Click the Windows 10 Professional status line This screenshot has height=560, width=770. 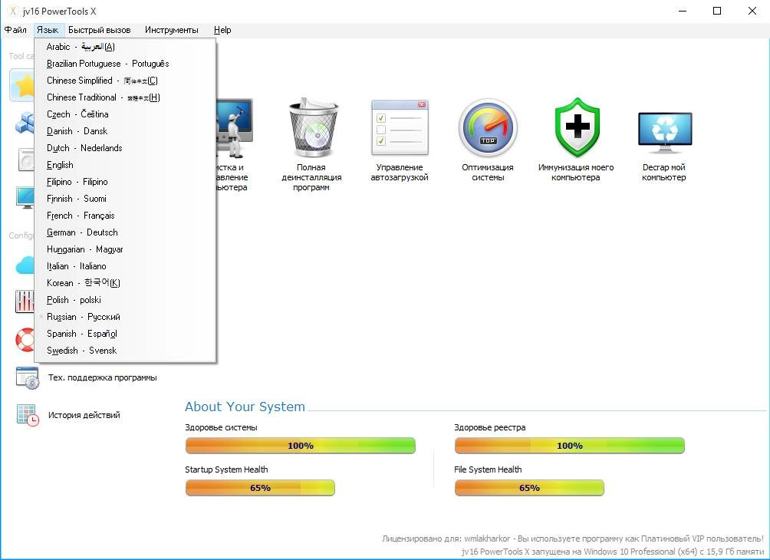coord(612,552)
